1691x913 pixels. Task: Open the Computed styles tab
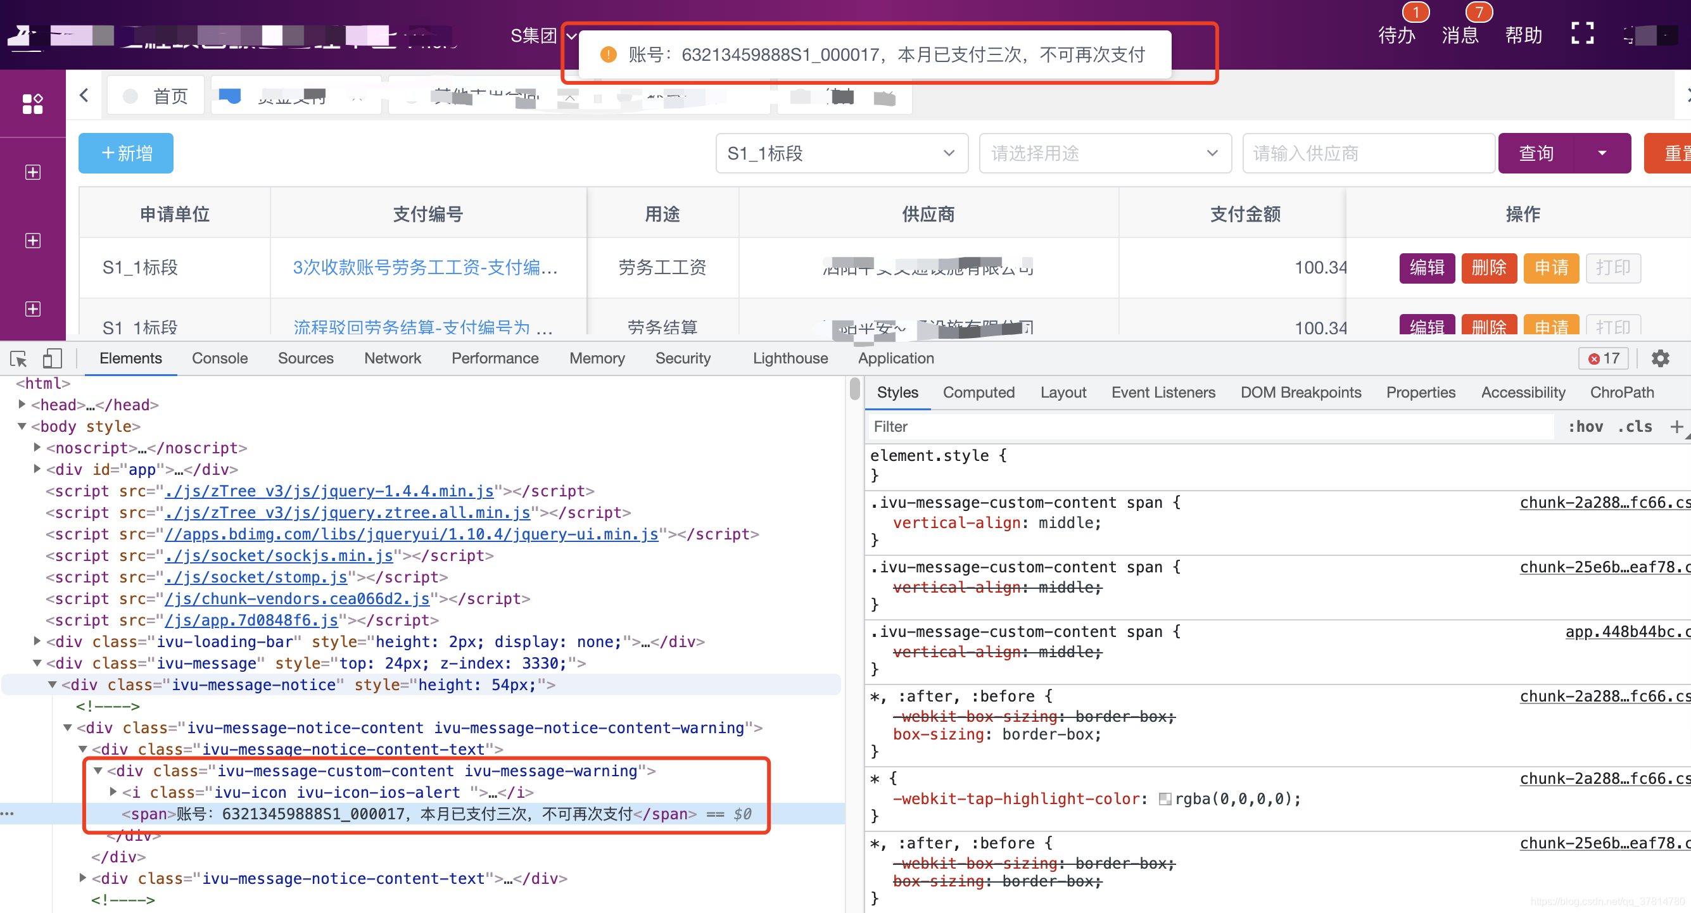(x=978, y=393)
